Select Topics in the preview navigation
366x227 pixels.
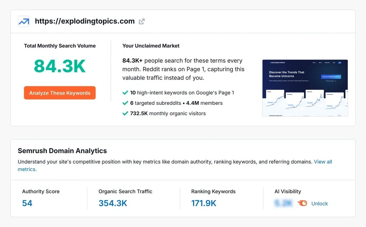point(314,62)
